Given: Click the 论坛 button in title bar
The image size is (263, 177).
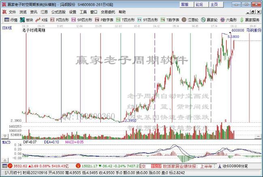Looking at the screenshot, I should (201, 4).
